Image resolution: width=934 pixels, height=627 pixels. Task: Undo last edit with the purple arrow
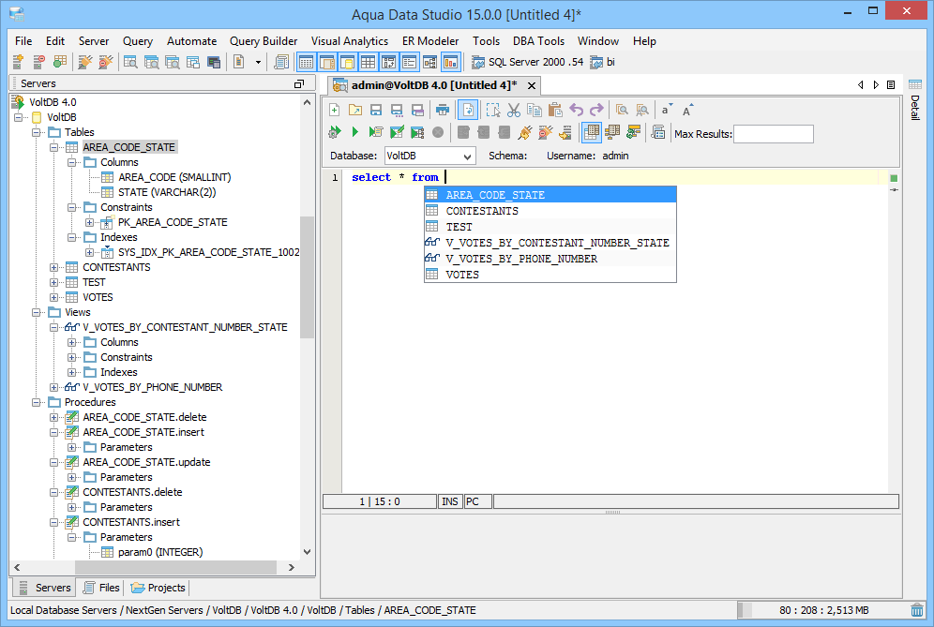pyautogui.click(x=576, y=111)
